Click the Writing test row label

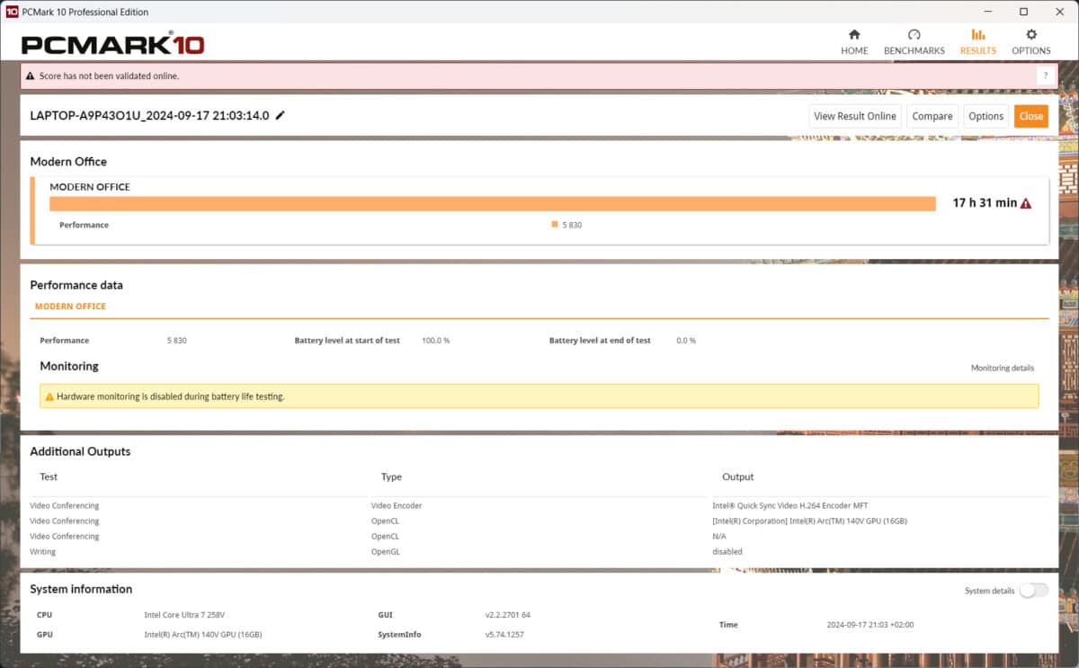(42, 551)
